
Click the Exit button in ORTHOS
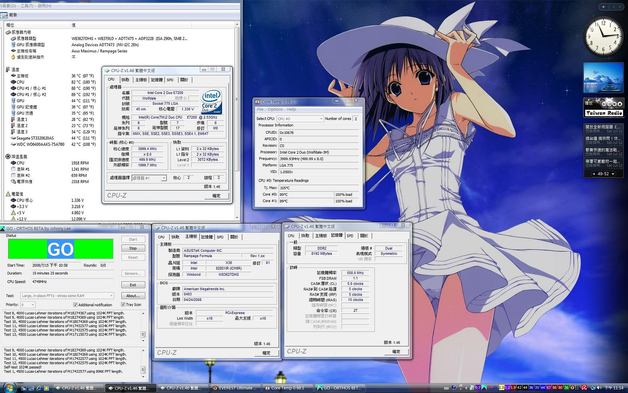coord(133,285)
